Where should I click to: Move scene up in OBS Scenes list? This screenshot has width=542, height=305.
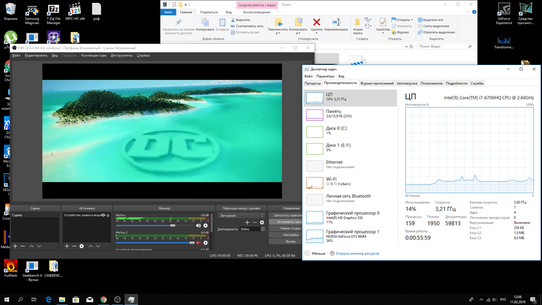click(x=32, y=246)
